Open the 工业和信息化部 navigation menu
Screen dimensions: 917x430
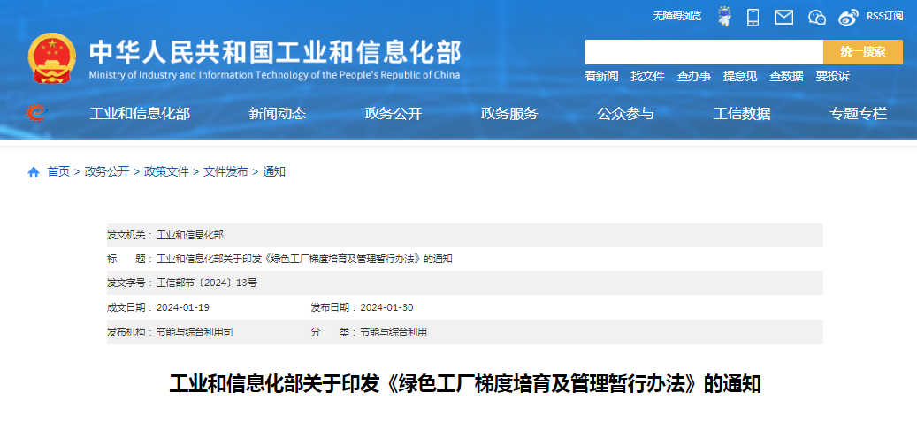(x=140, y=113)
